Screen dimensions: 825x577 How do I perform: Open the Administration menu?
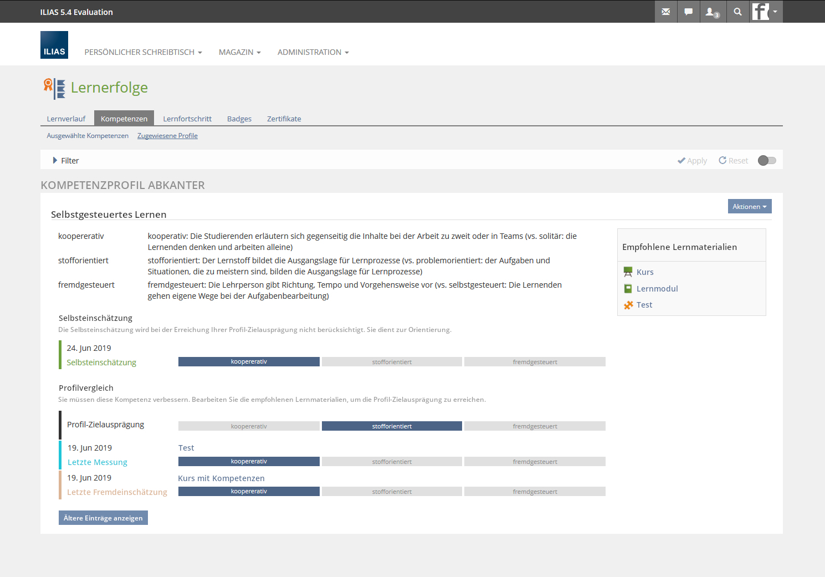click(x=313, y=52)
